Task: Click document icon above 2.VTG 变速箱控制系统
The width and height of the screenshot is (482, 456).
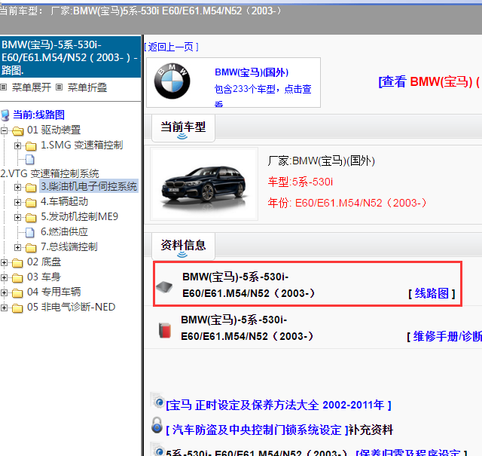Action: (30, 159)
